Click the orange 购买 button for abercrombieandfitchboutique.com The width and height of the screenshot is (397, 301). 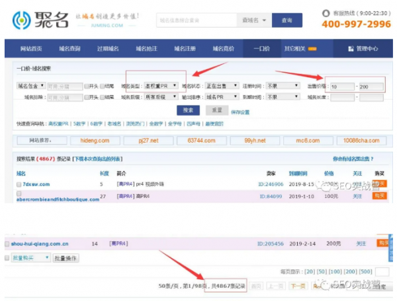(x=379, y=196)
